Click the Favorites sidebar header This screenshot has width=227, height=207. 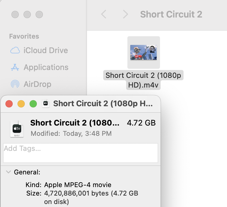24,36
